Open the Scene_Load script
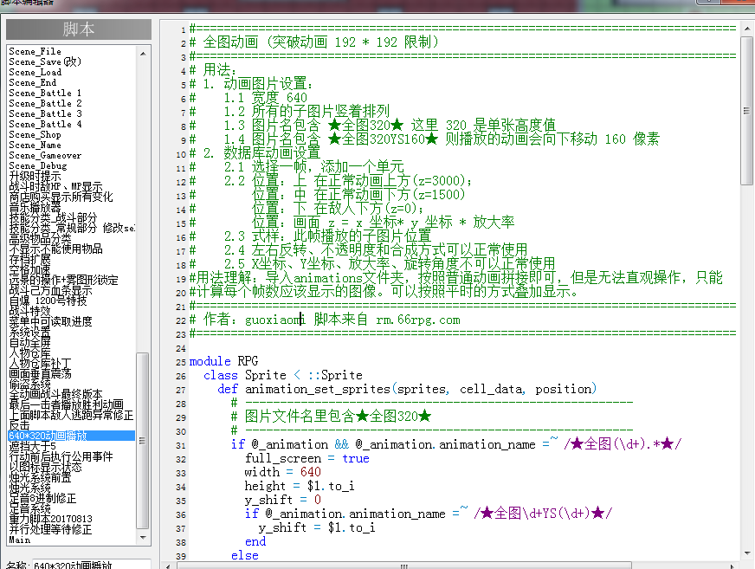755x569 pixels. click(x=35, y=72)
